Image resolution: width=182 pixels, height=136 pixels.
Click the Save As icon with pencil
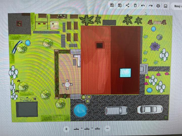pos(120,5)
